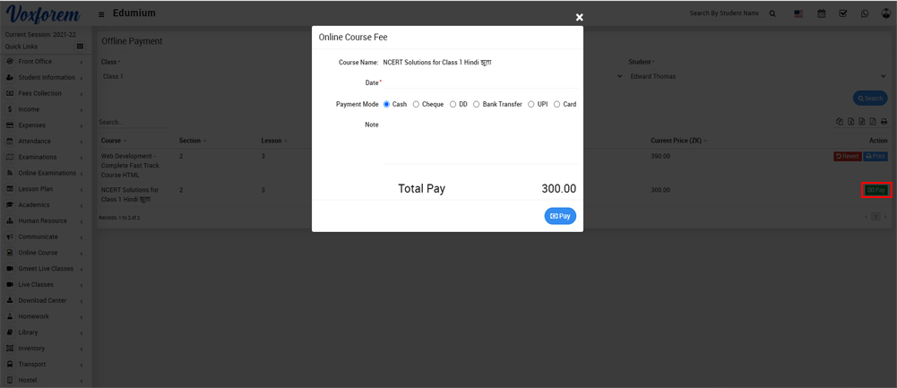Choose Cheque as payment mode
This screenshot has height=388, width=897.
[x=416, y=104]
